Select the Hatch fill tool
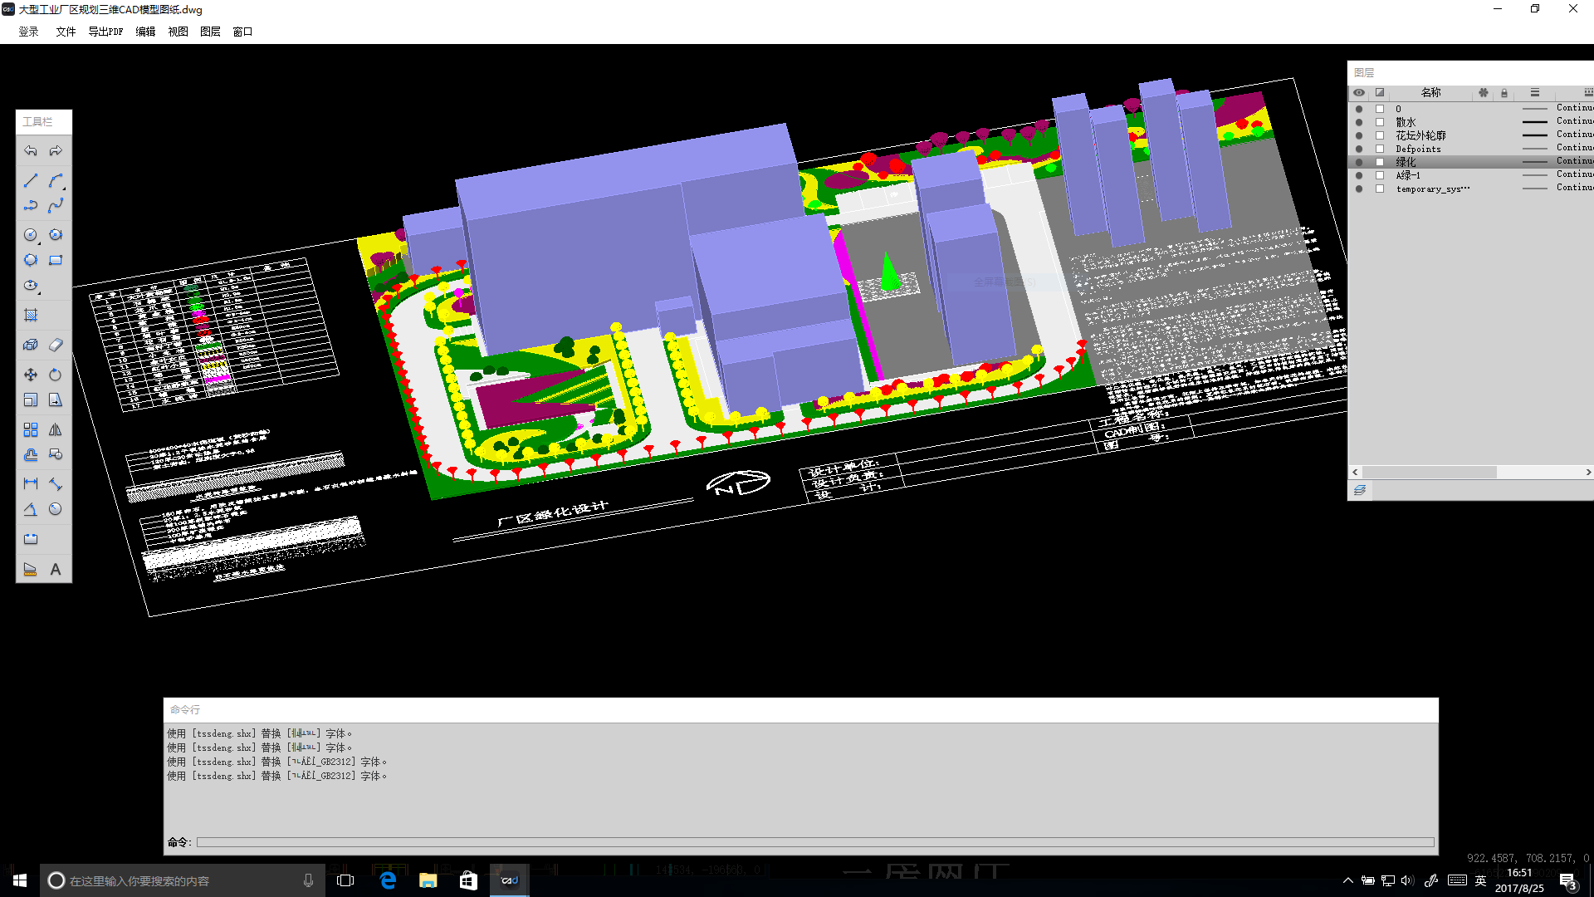Screen dimensions: 1594x897 [x=31, y=316]
